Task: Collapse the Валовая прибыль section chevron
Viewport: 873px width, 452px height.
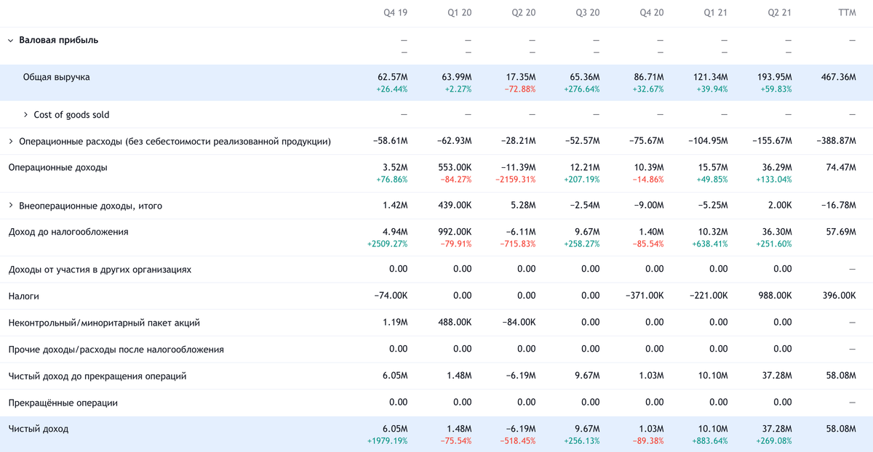Action: tap(10, 41)
